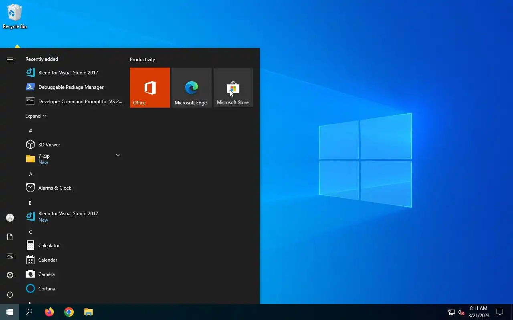Click the hamburger menu in Start
Screen dimensions: 513x320
pyautogui.click(x=10, y=59)
